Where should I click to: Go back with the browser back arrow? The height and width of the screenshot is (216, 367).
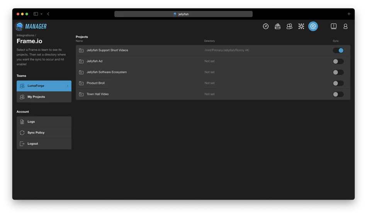click(48, 14)
